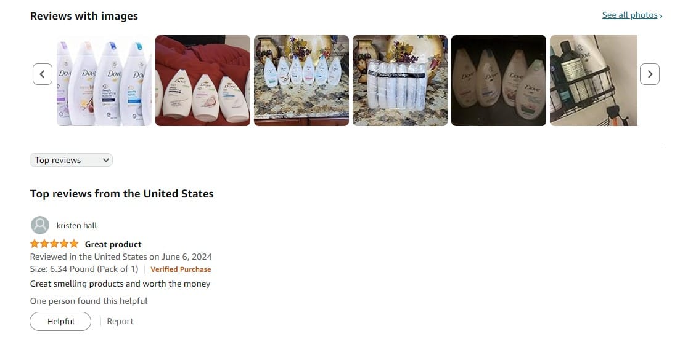Viewport: 680px width, 342px height.
Task: View photo of Dove bottles on red couch
Action: [203, 81]
